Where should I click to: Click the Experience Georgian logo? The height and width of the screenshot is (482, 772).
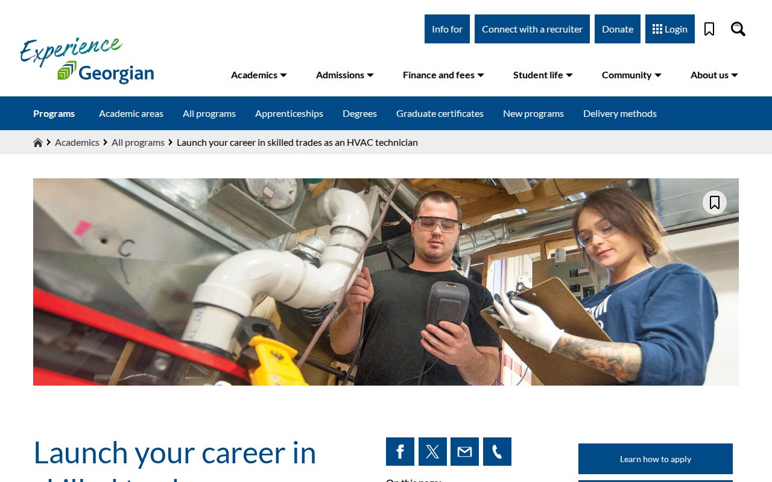[87, 60]
